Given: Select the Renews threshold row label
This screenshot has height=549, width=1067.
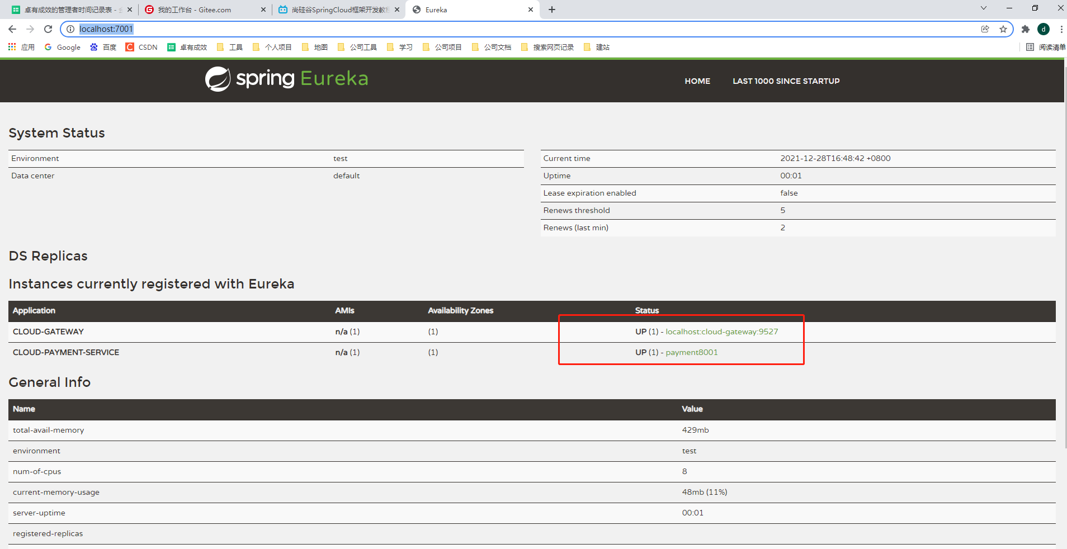Looking at the screenshot, I should (577, 210).
